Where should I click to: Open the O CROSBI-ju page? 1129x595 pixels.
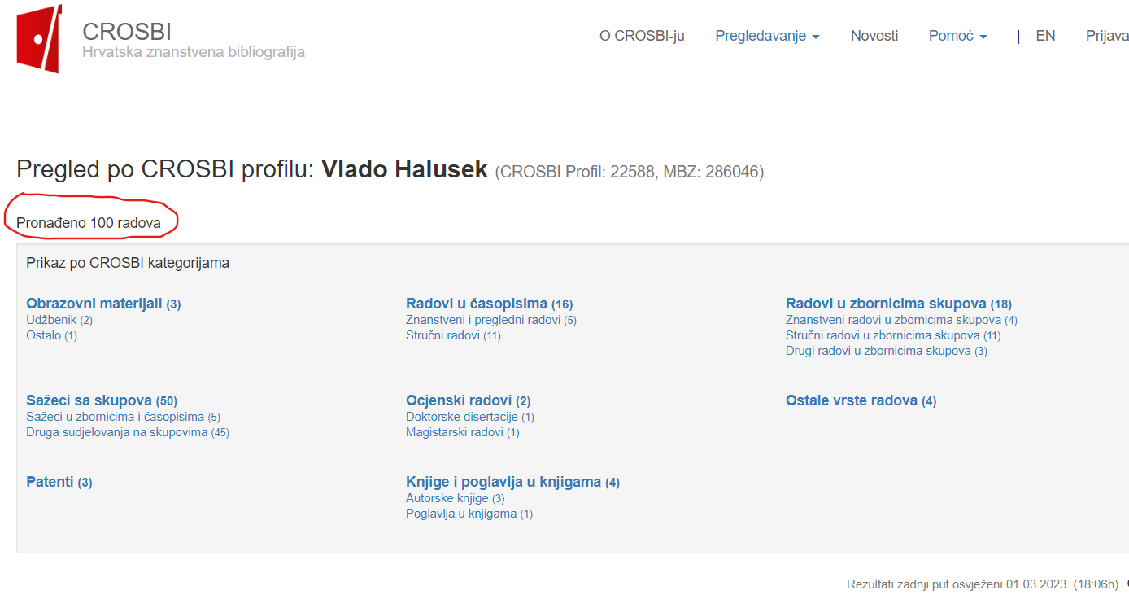click(642, 36)
